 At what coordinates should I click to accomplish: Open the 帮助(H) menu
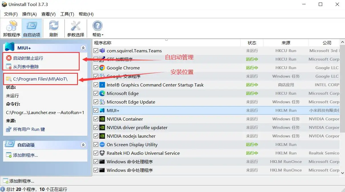point(86,14)
